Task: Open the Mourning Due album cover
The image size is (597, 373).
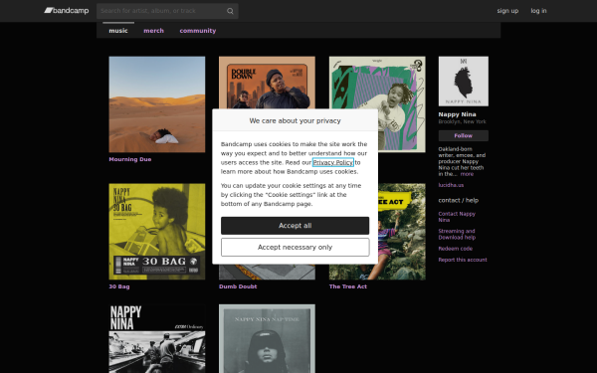Action: pyautogui.click(x=157, y=104)
